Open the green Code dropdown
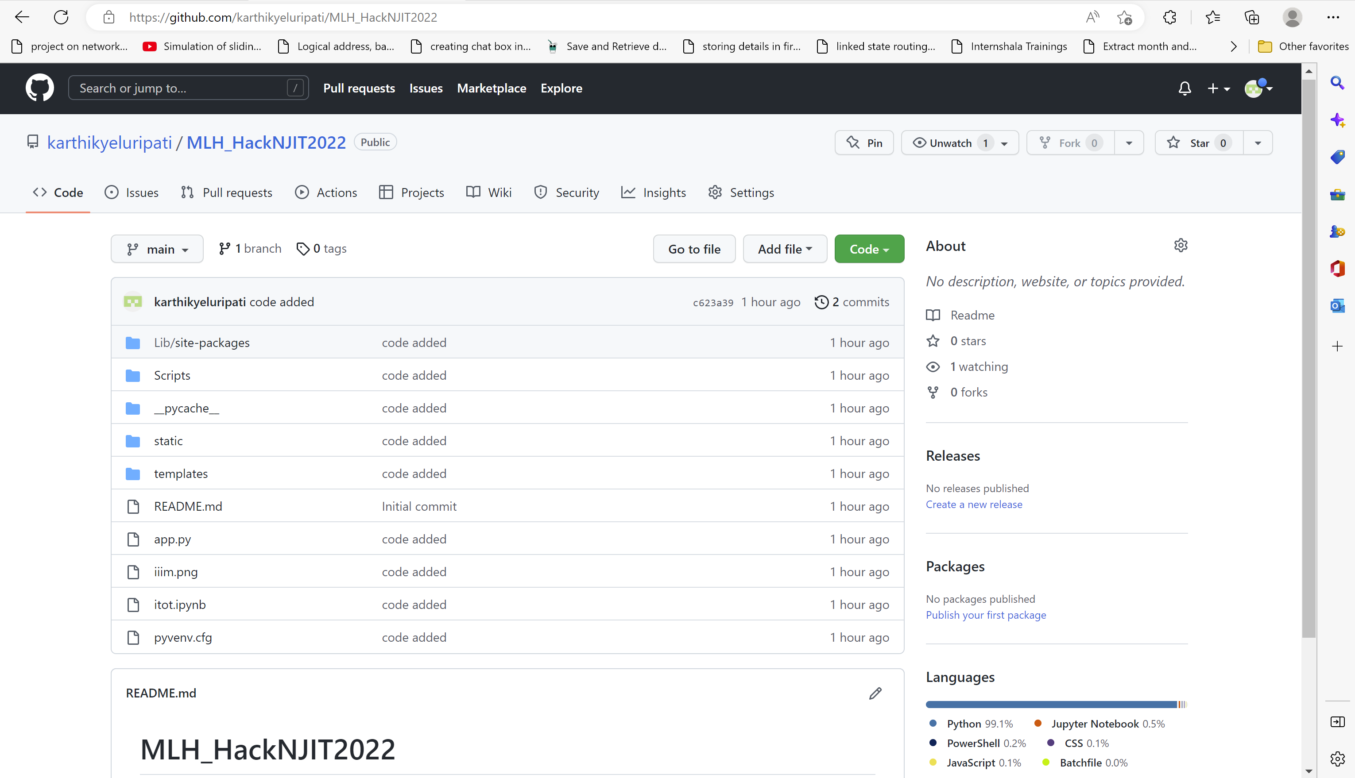Image resolution: width=1355 pixels, height=778 pixels. point(869,249)
